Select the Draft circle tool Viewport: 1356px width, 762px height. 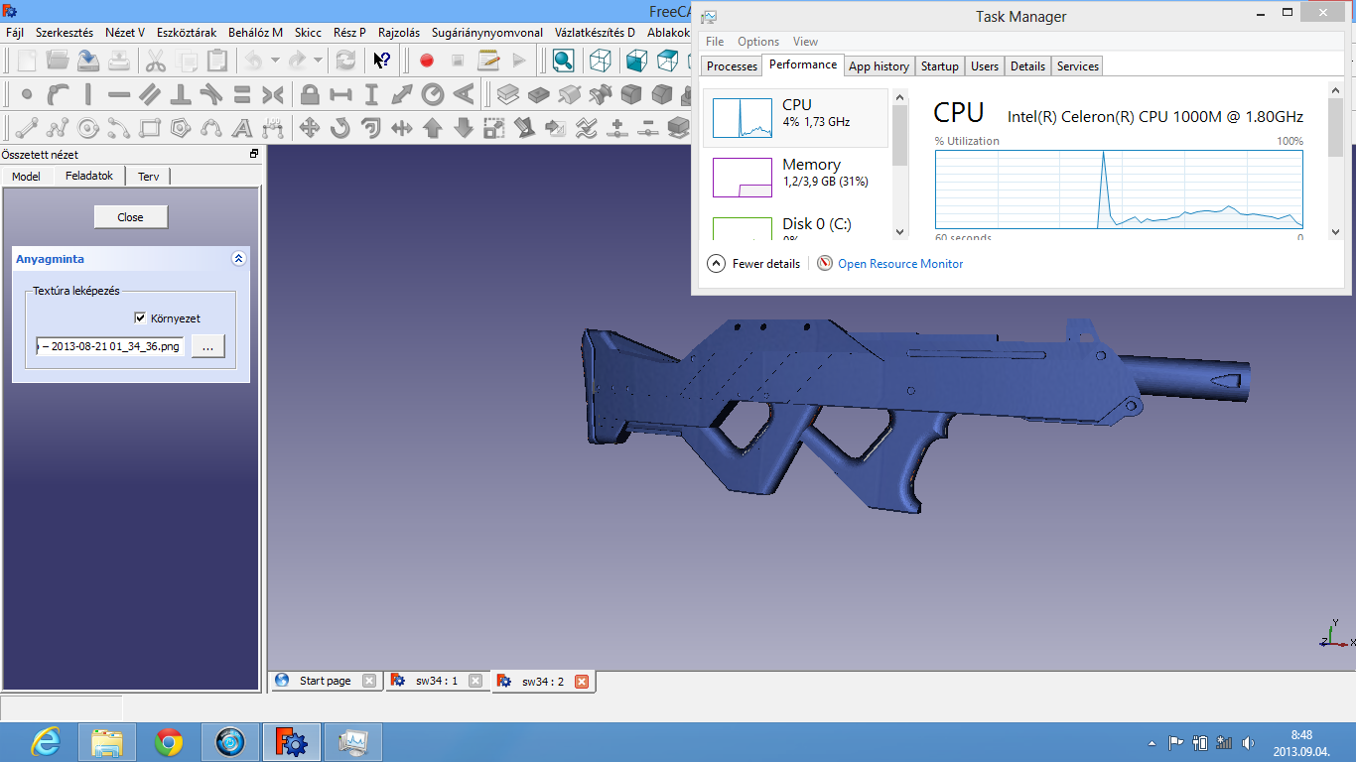coord(88,128)
